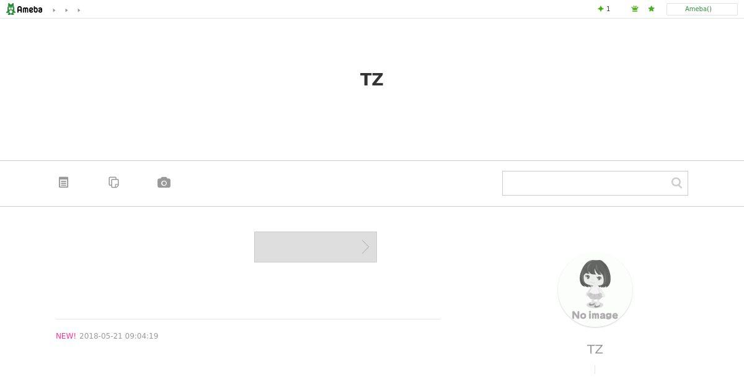Click the magnifier search icon
This screenshot has height=390, width=744.
click(x=676, y=183)
